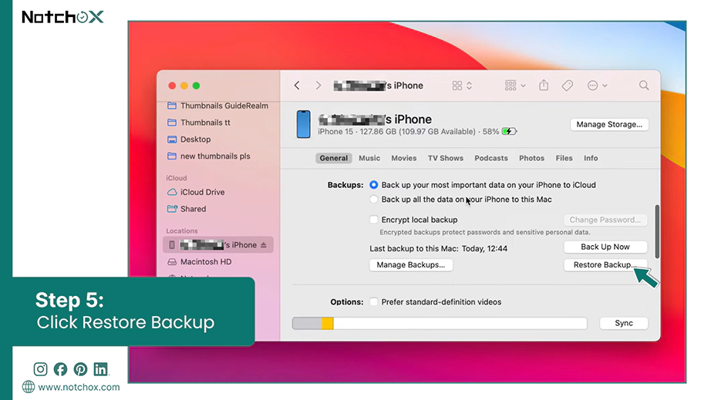This screenshot has width=711, height=400.
Task: Open the group-by toolbar dropdown
Action: pos(514,86)
